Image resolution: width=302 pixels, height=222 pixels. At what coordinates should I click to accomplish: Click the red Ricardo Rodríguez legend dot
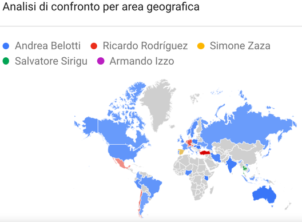94,46
